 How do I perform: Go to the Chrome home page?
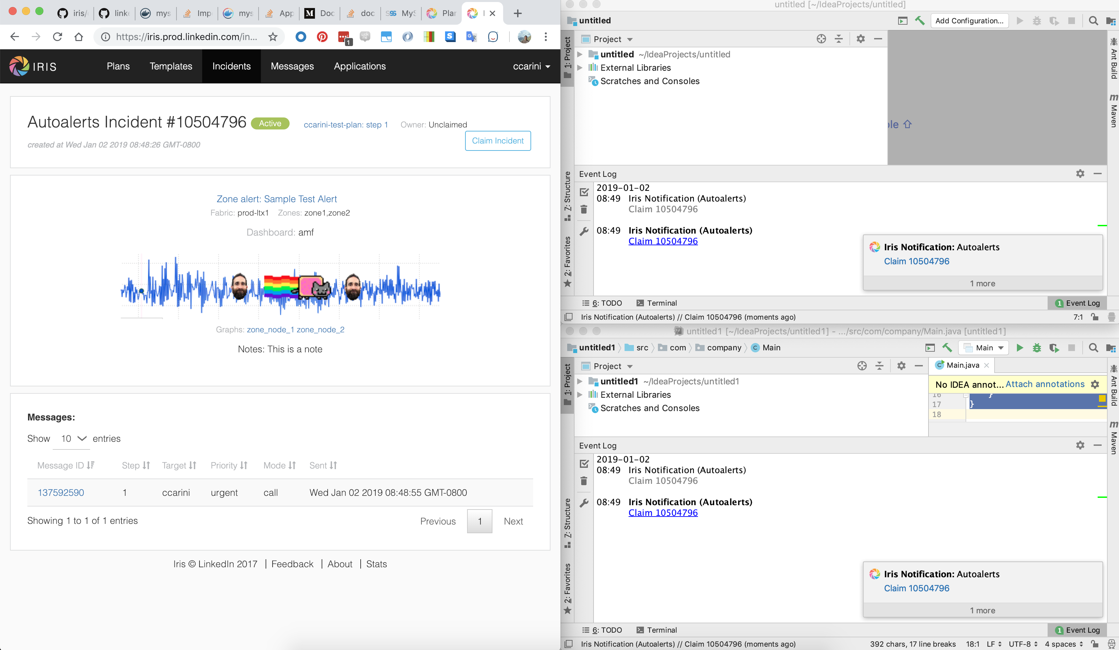click(x=79, y=37)
